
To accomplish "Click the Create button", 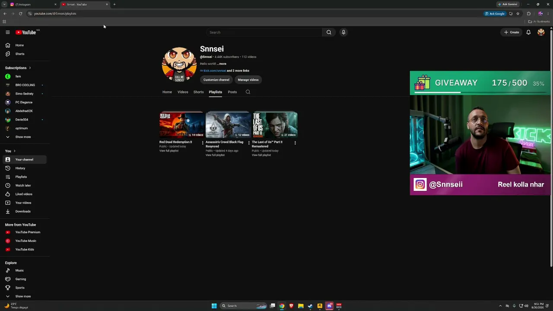I will (x=512, y=32).
